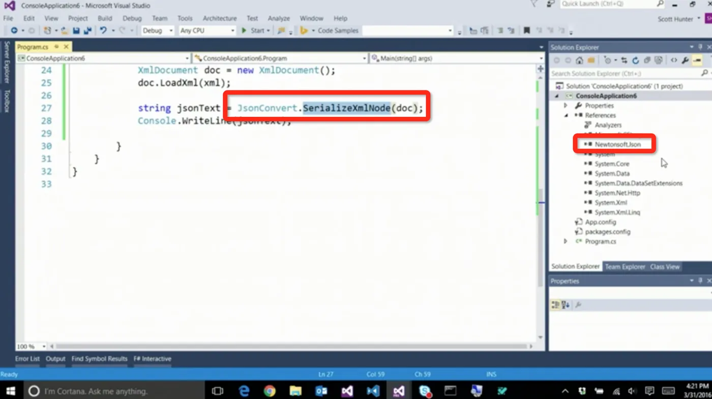
Task: Open the Start button dropdown arrow
Action: [x=269, y=30]
